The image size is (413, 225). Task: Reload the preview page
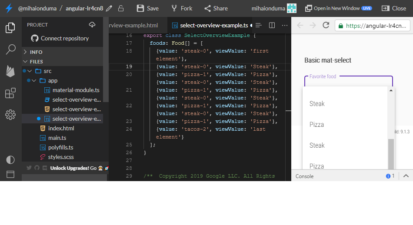326,25
